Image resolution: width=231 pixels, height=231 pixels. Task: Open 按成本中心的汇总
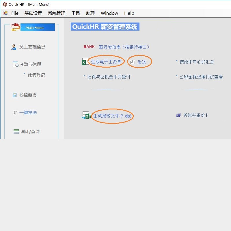click(197, 62)
